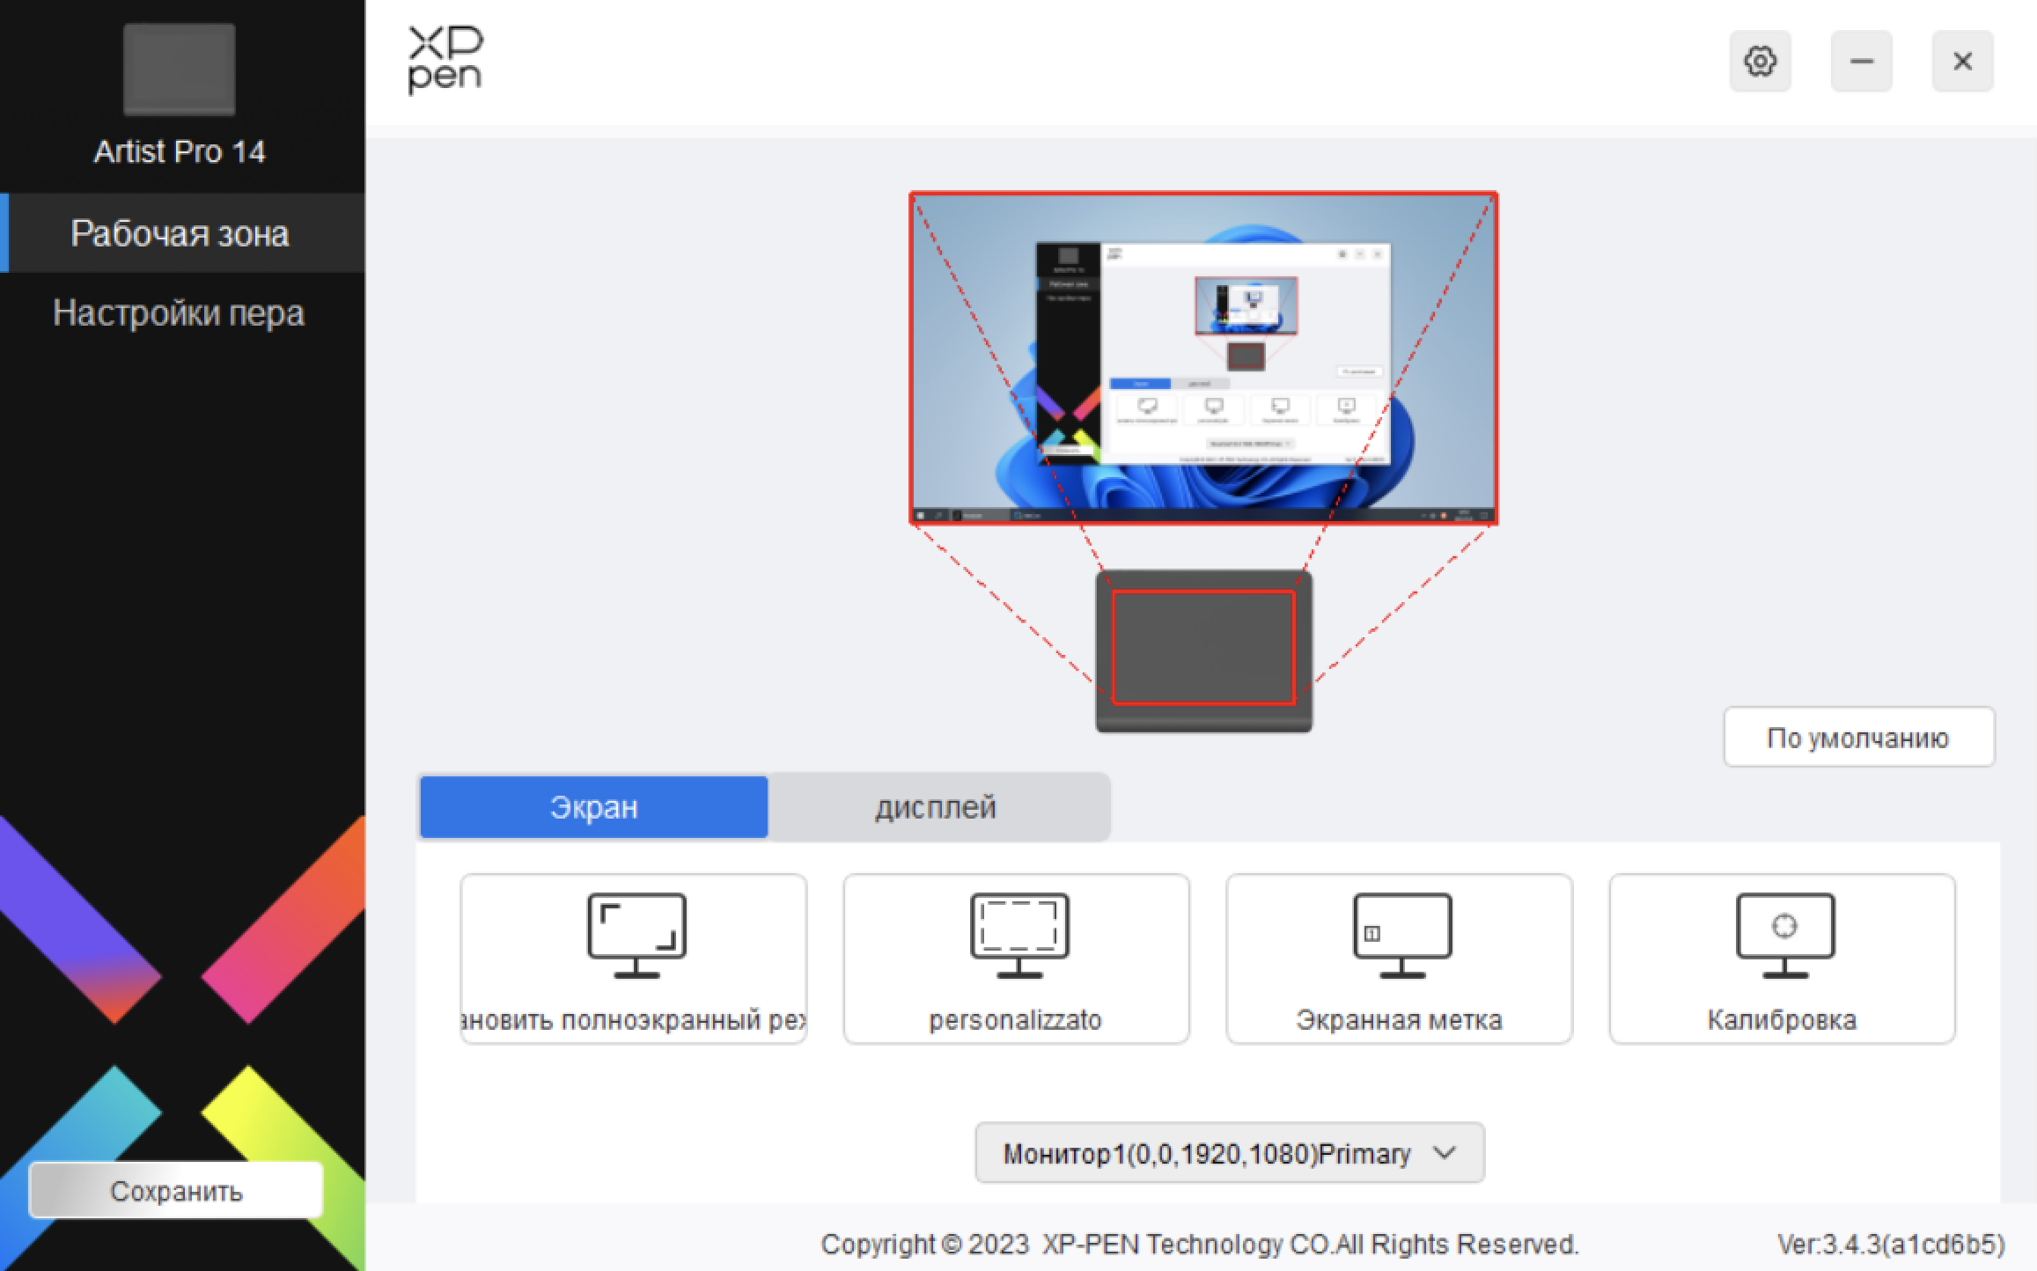Select the Artist Pro 14 device thumbnail
Image resolution: width=2037 pixels, height=1271 pixels.
(x=180, y=70)
